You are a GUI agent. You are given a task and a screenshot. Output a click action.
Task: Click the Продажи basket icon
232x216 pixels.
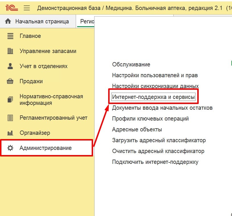[10, 81]
